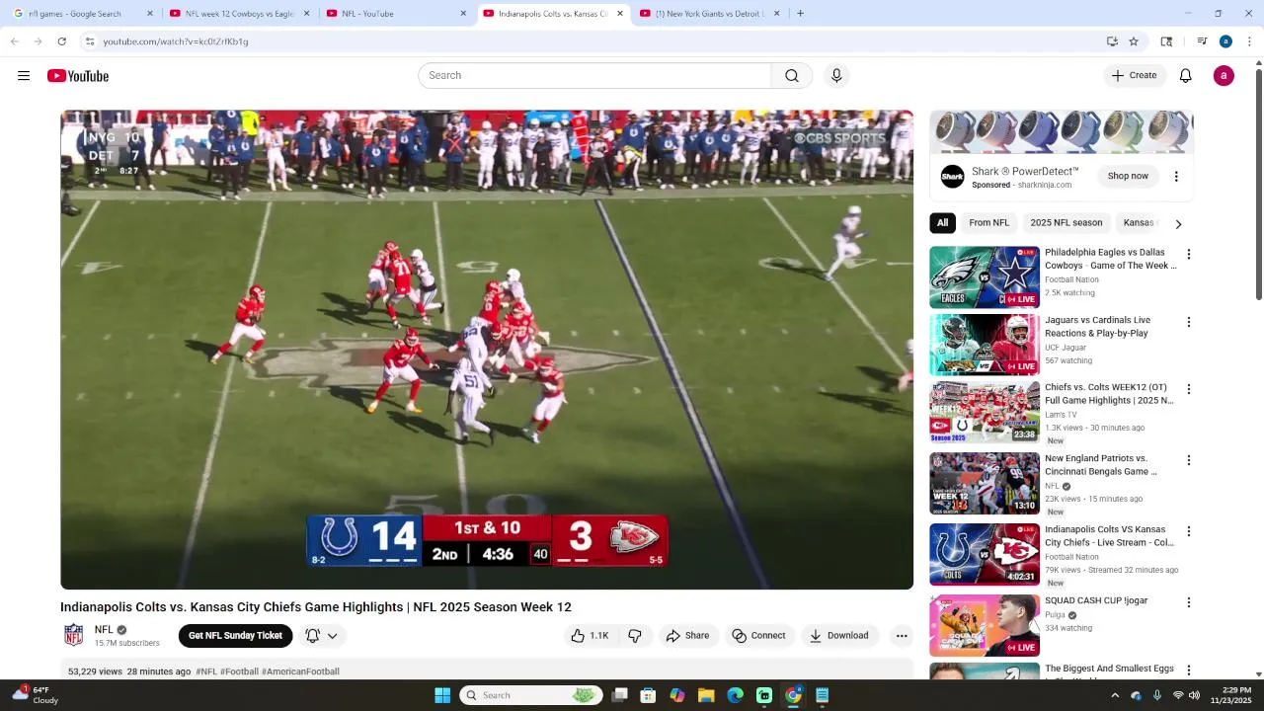Dislike the video with thumbs down

pos(635,636)
